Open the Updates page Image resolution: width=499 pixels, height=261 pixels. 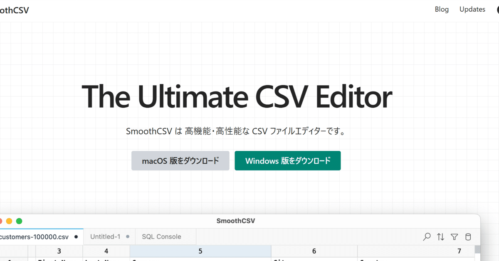click(472, 9)
